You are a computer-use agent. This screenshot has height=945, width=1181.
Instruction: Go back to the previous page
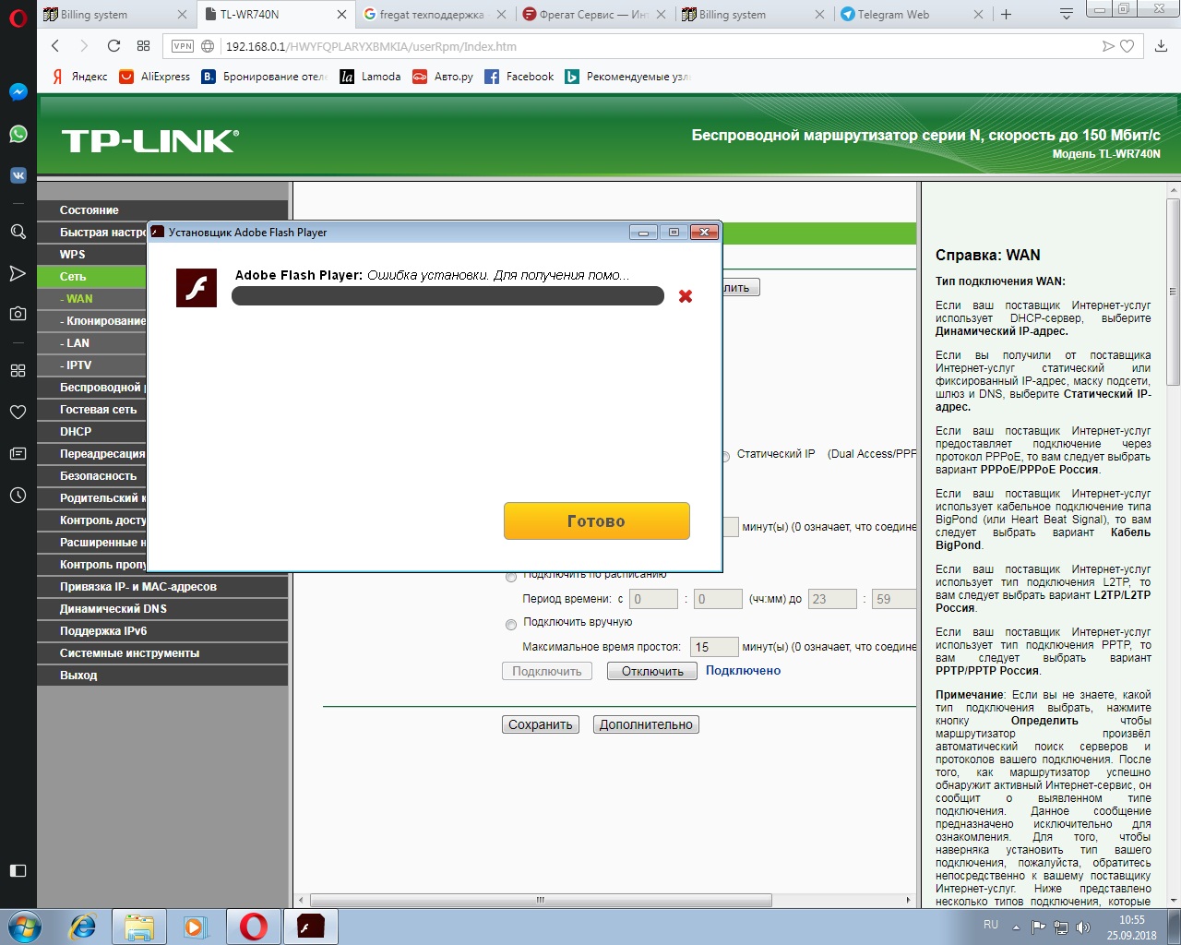(x=55, y=46)
